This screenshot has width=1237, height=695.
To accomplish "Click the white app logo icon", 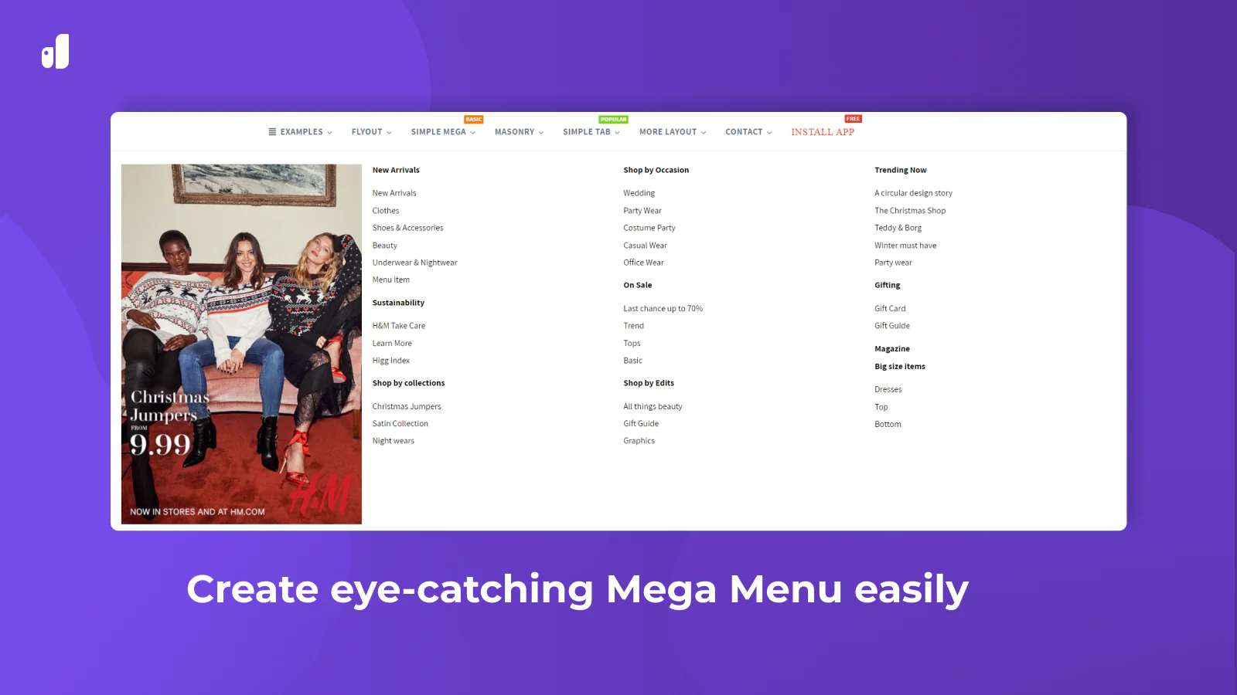I will 55,52.
